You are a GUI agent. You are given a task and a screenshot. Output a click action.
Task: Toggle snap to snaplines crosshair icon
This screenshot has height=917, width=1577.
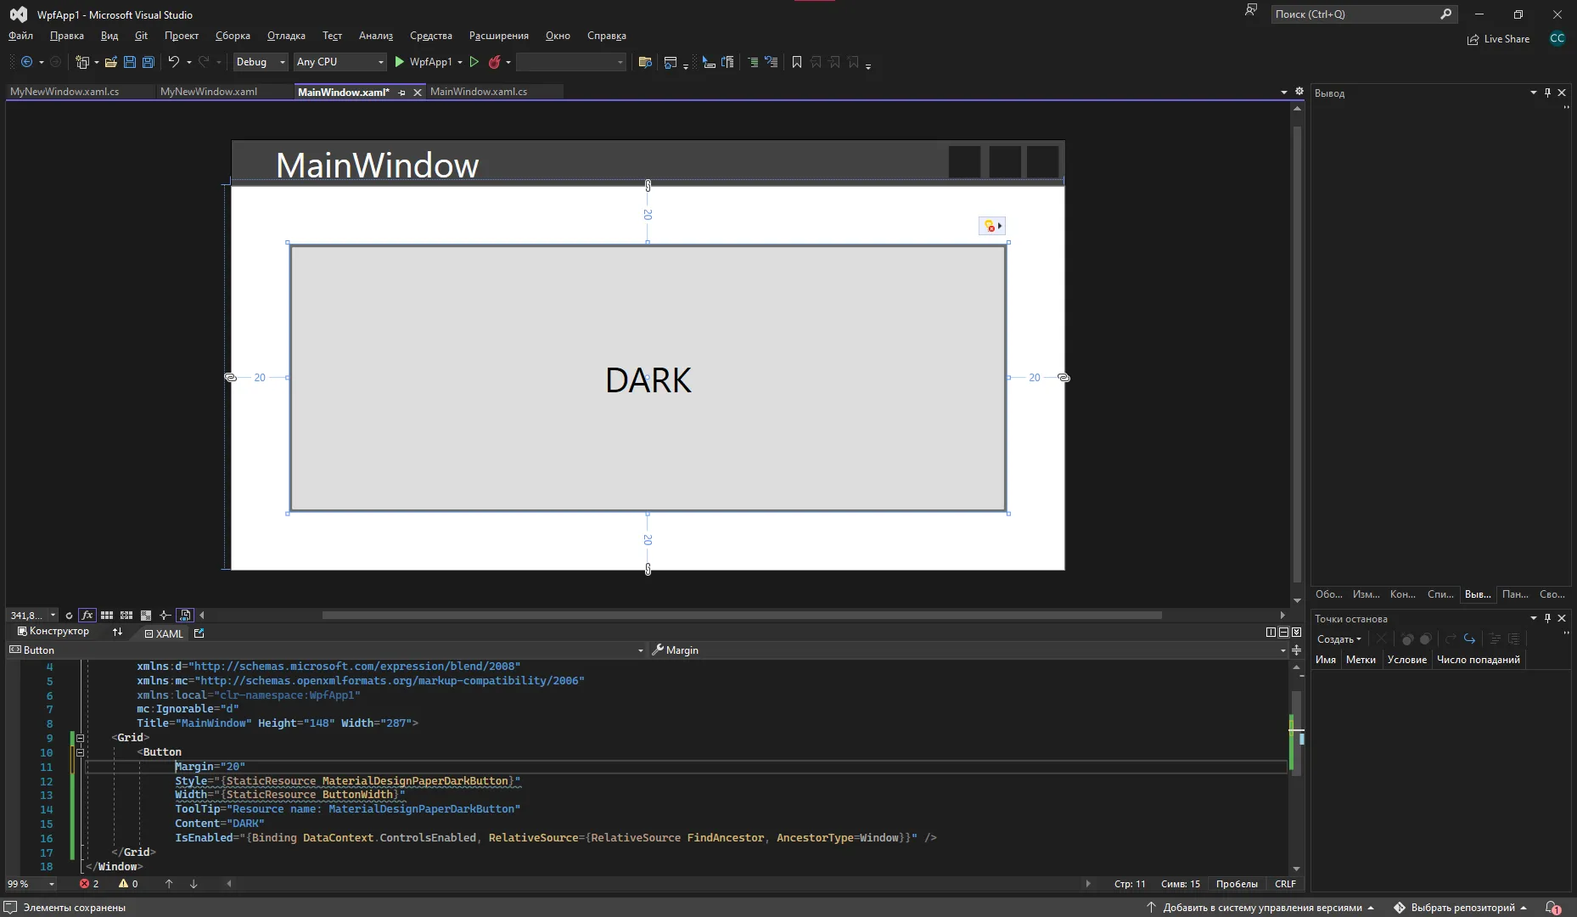(166, 615)
